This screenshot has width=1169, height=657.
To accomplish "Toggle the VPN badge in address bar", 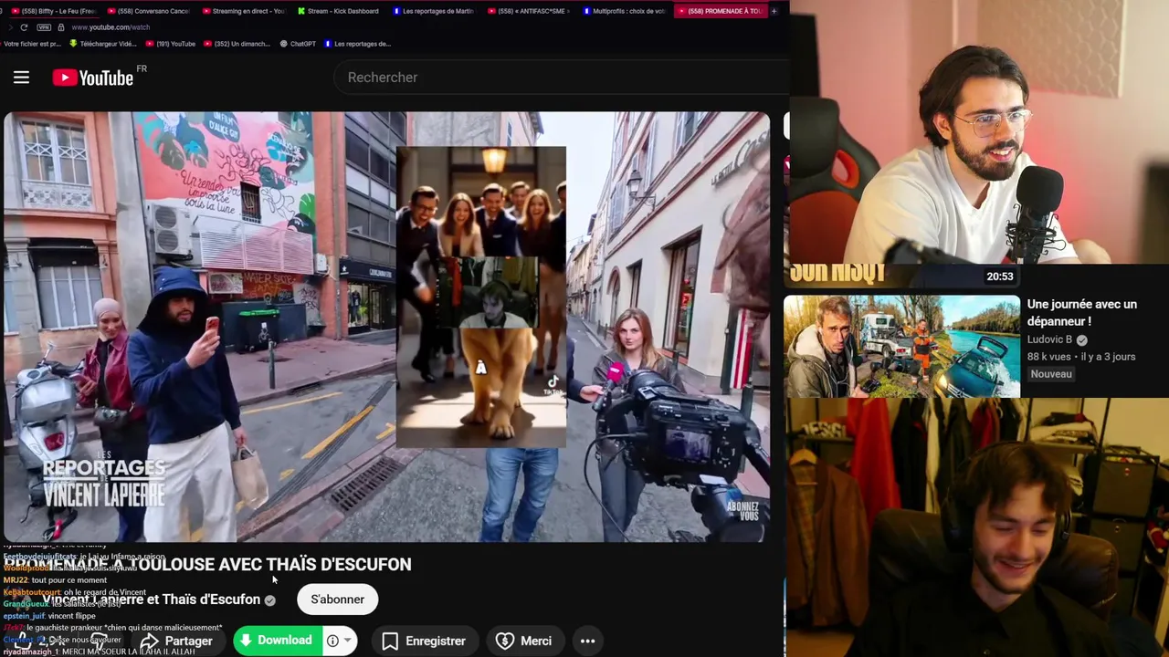I will (x=43, y=27).
